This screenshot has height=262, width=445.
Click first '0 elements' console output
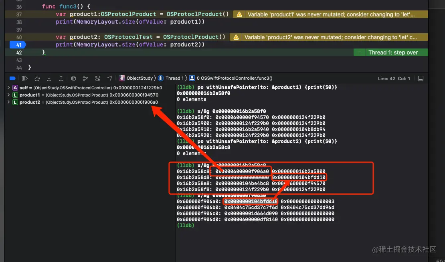(191, 99)
